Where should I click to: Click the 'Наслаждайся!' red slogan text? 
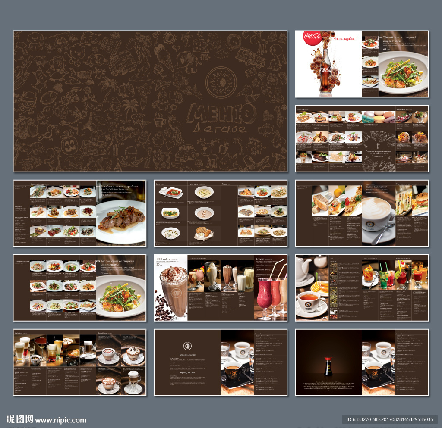coord(344,39)
